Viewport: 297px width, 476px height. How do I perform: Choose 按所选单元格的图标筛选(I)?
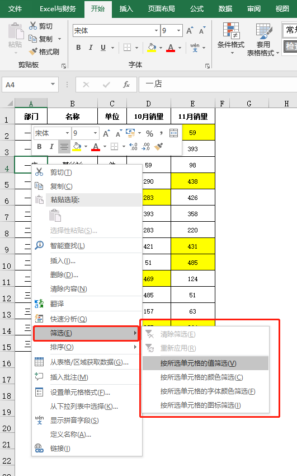pyautogui.click(x=205, y=405)
